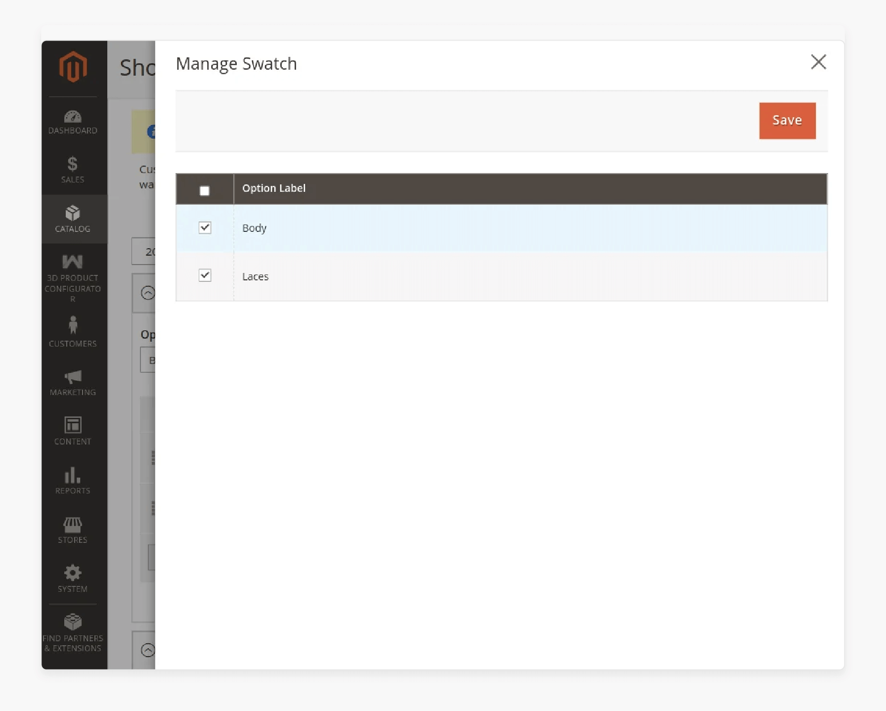Image resolution: width=886 pixels, height=711 pixels.
Task: Click the Magento logo icon
Action: click(x=73, y=66)
